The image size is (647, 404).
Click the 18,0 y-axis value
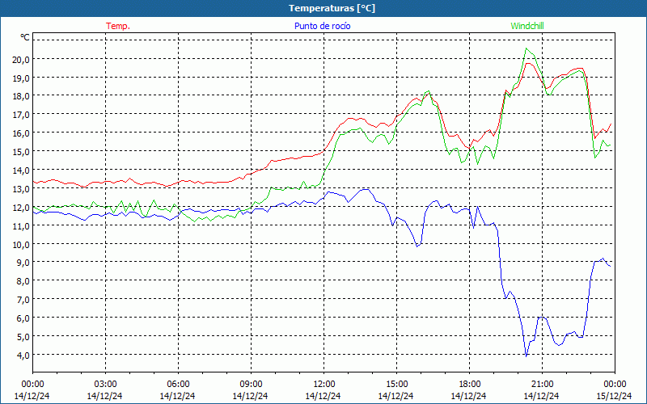point(21,96)
